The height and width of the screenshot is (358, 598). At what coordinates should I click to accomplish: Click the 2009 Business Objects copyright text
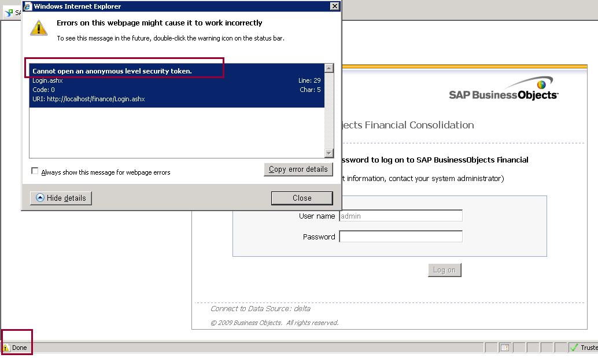[275, 323]
